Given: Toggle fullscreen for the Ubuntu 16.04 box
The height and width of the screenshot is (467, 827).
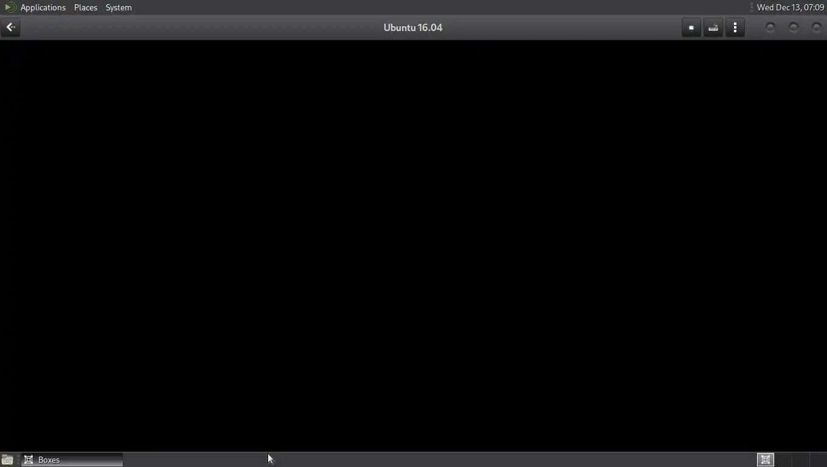Looking at the screenshot, I should tap(691, 27).
